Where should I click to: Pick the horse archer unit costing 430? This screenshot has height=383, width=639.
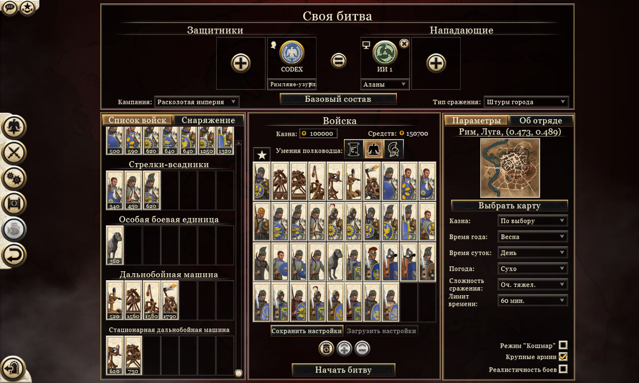pos(133,190)
